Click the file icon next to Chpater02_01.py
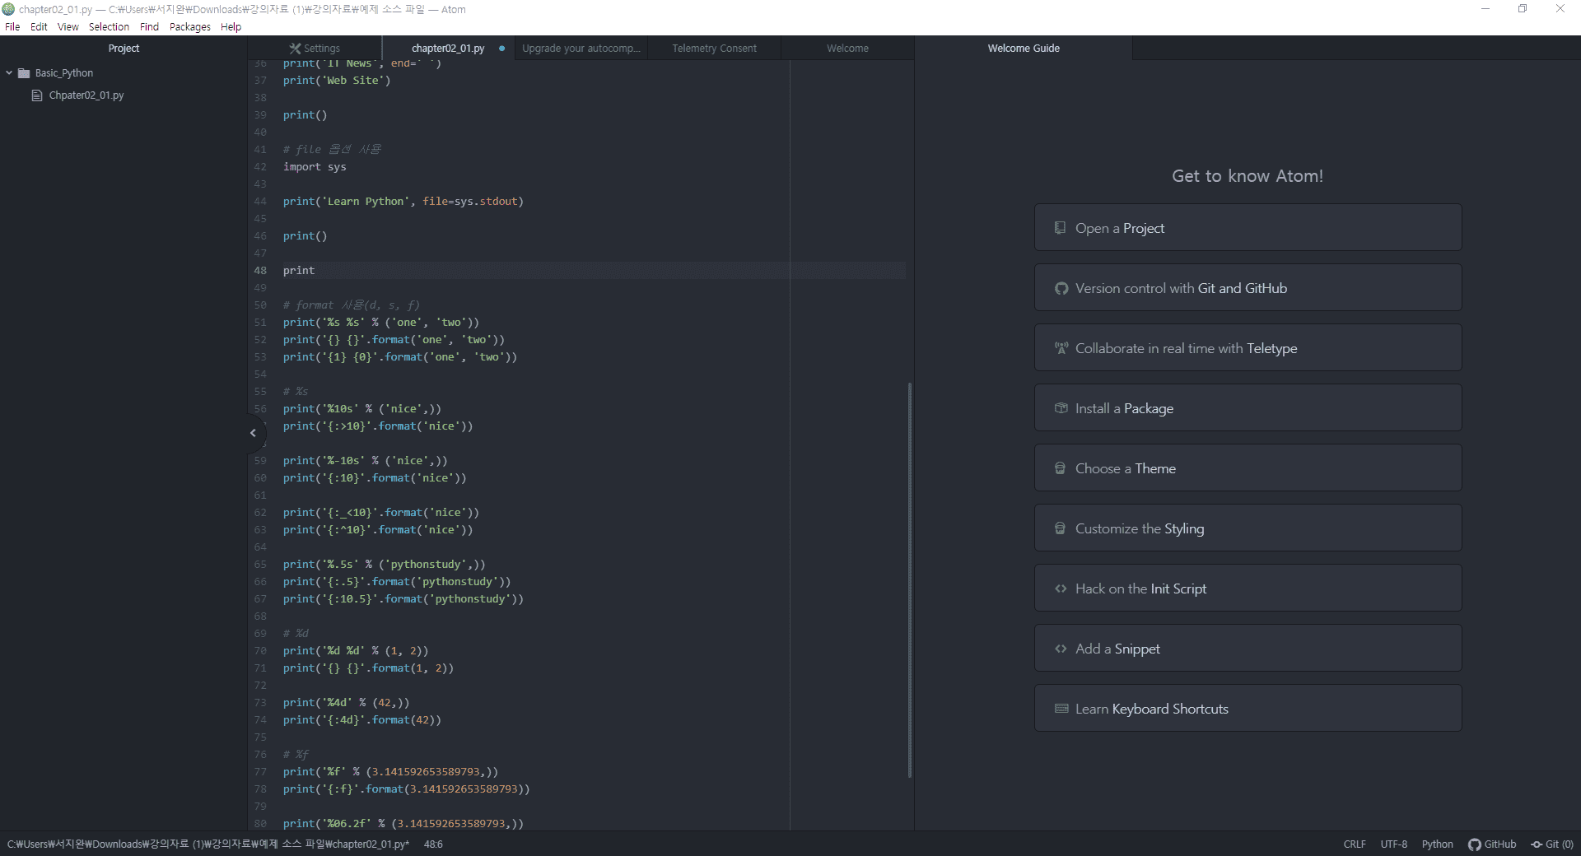This screenshot has height=856, width=1581. click(x=37, y=95)
